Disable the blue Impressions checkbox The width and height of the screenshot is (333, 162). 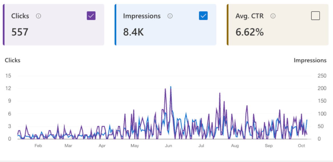(x=203, y=16)
